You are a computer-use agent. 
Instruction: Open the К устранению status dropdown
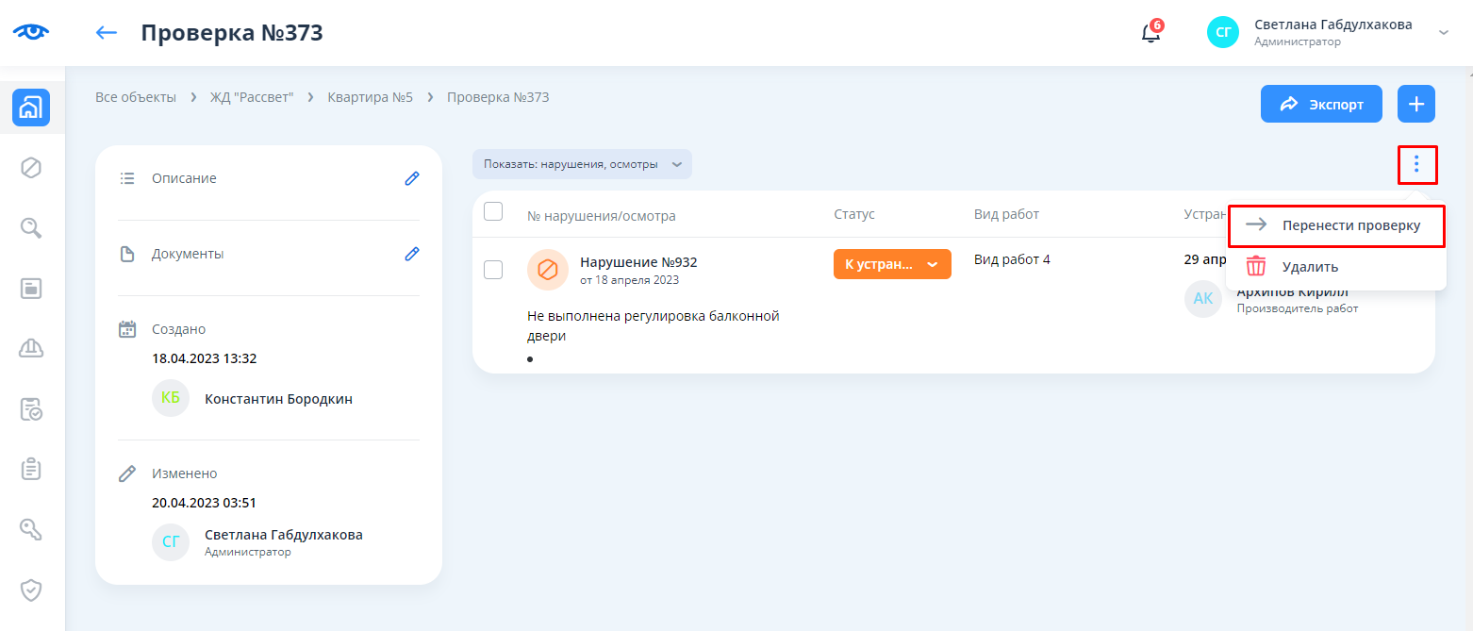click(x=891, y=264)
